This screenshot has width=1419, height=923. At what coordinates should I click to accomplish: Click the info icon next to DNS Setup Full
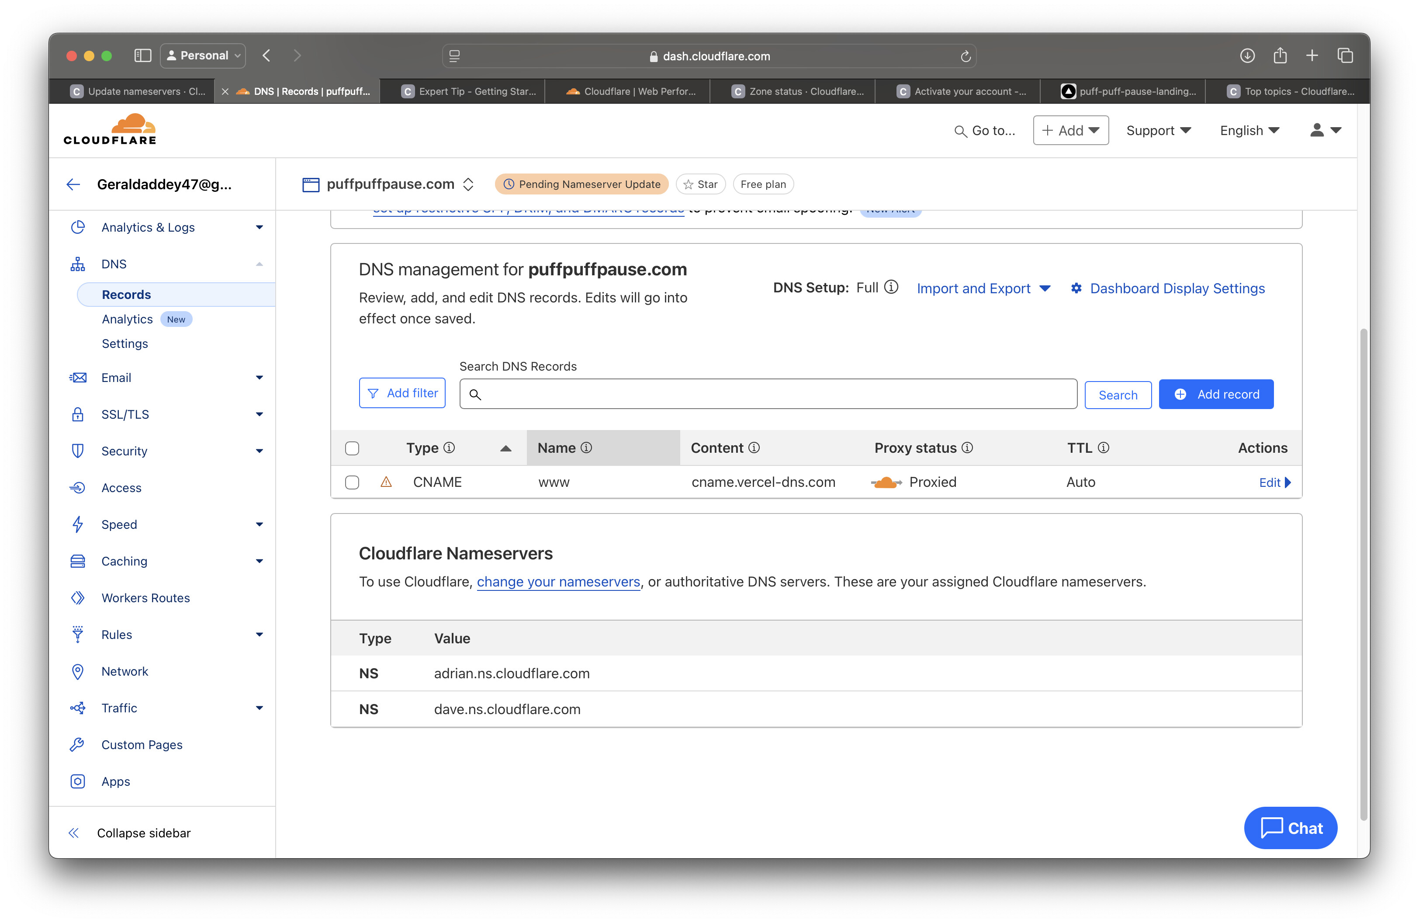click(x=891, y=288)
